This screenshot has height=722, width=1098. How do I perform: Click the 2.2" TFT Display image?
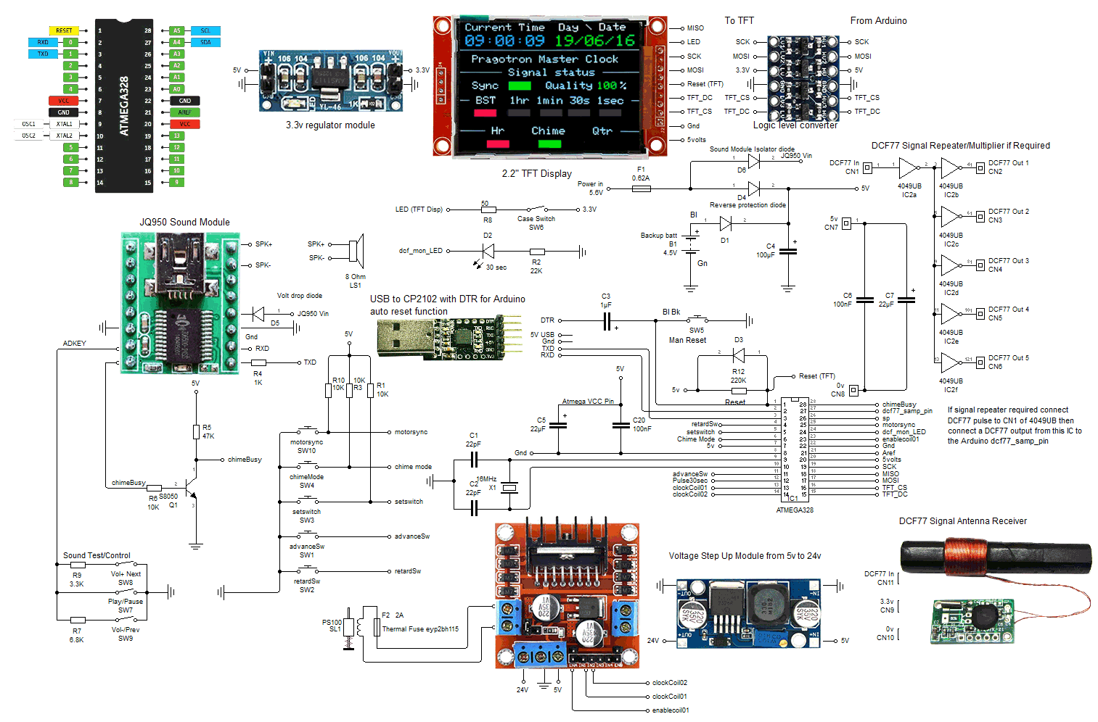[x=550, y=87]
